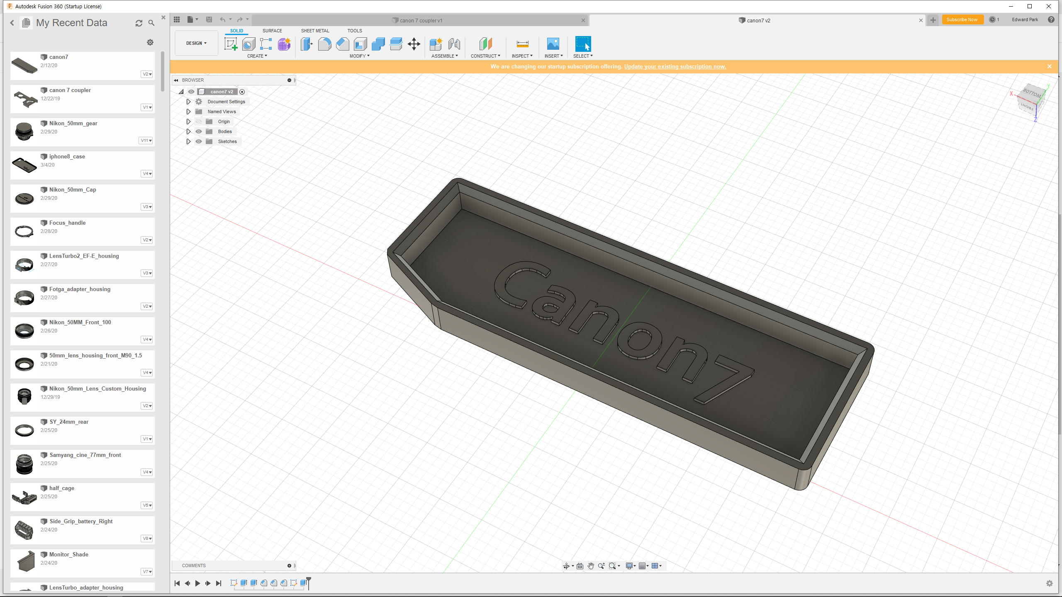Click the Move/Copy arrows icon
Image resolution: width=1062 pixels, height=597 pixels.
coord(414,44)
